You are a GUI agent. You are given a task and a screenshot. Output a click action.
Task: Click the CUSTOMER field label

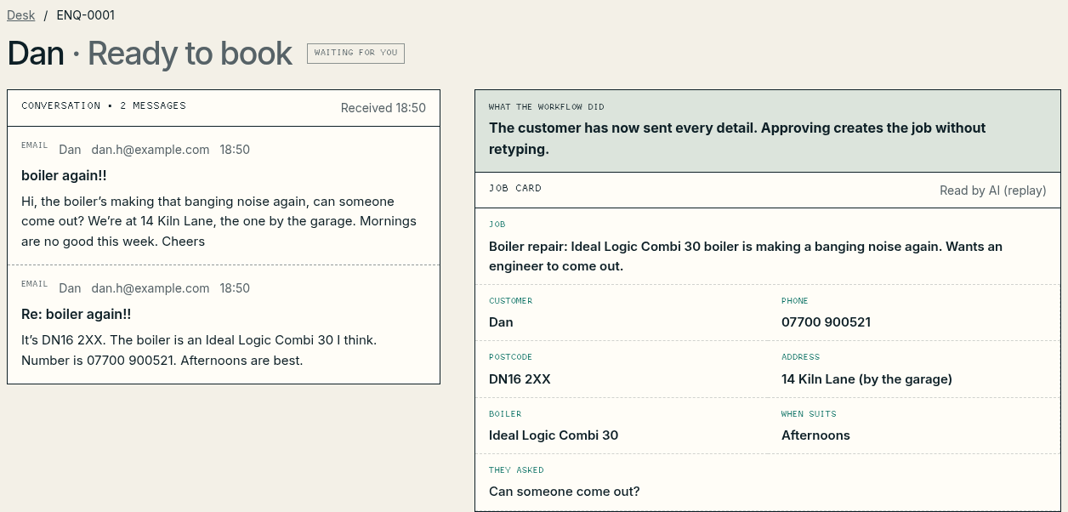click(x=511, y=301)
